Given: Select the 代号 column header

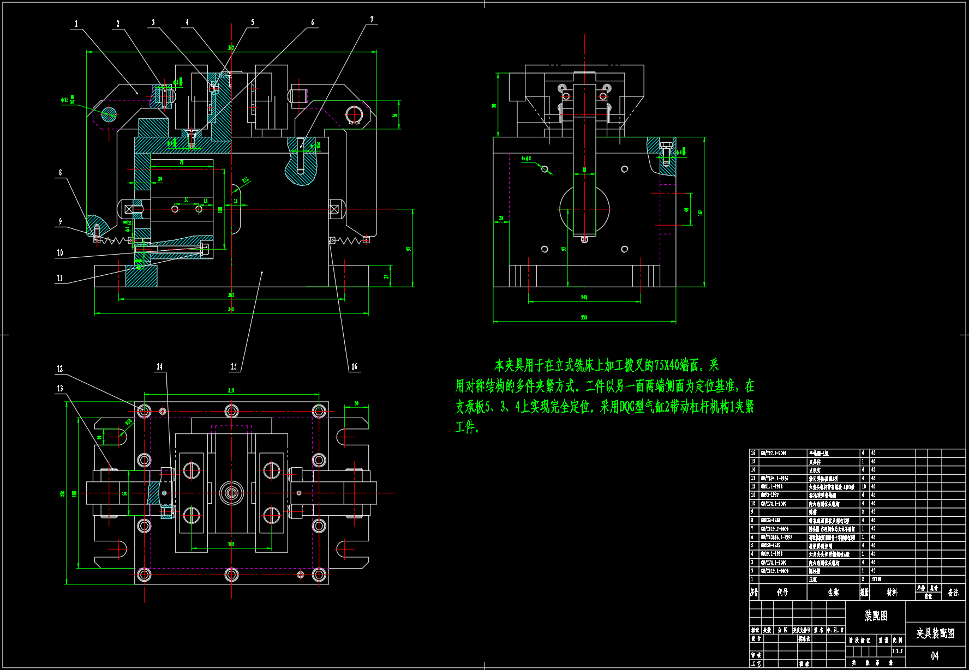Looking at the screenshot, I should 782,592.
